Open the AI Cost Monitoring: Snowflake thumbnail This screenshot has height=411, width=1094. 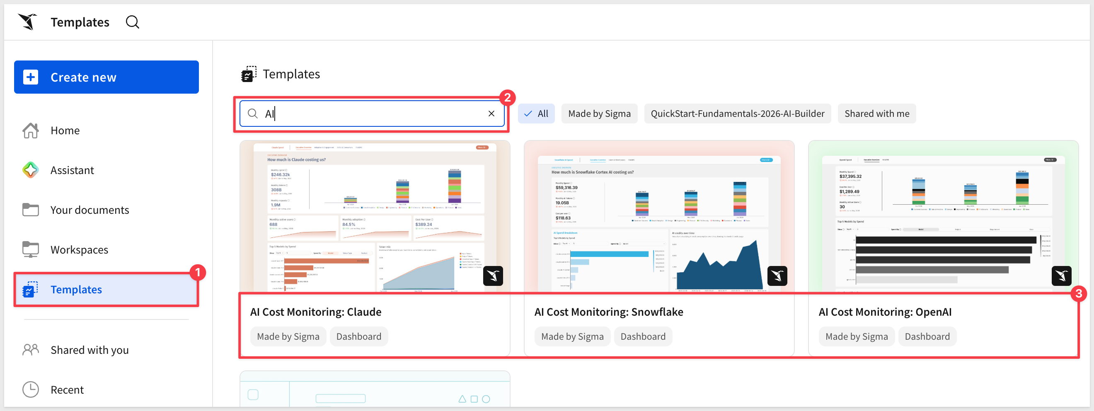click(x=659, y=217)
